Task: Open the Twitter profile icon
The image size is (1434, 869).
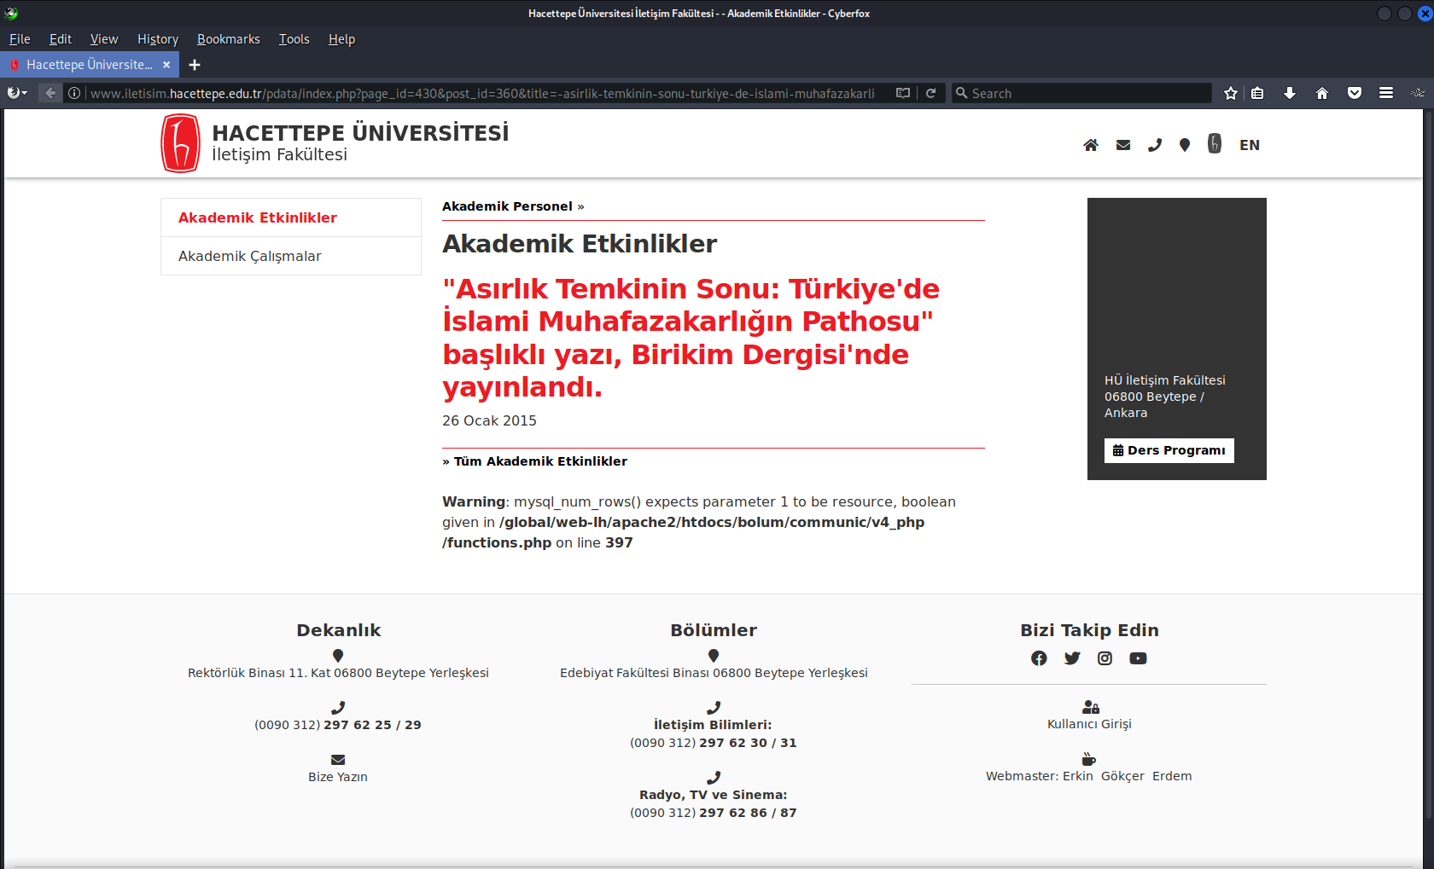Action: 1072,658
